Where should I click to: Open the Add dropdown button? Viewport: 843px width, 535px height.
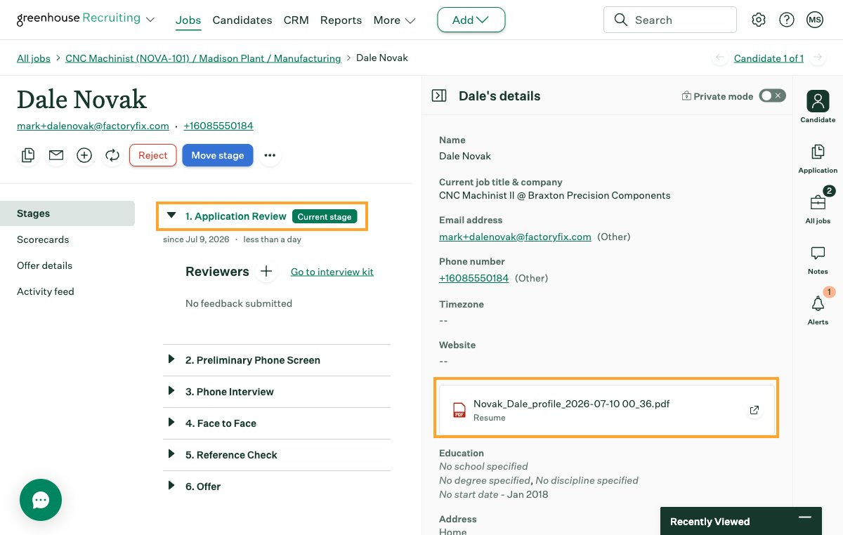pyautogui.click(x=471, y=20)
